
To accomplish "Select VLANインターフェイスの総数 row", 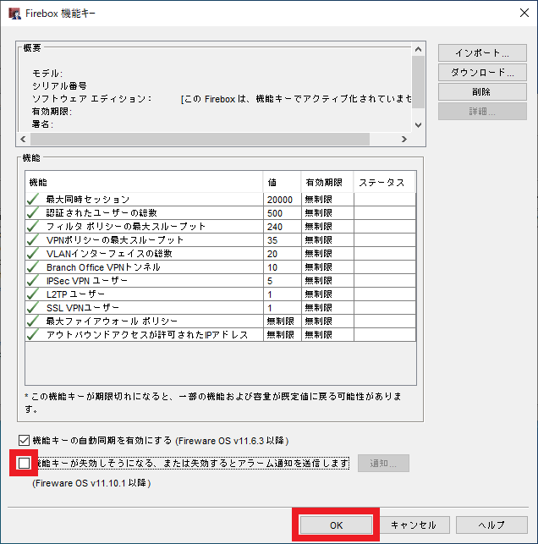I will coord(221,254).
